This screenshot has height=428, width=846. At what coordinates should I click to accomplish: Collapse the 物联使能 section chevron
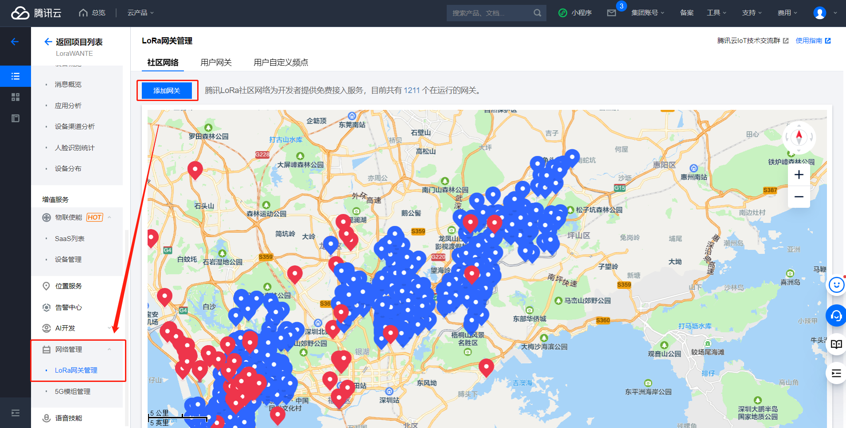pyautogui.click(x=109, y=218)
